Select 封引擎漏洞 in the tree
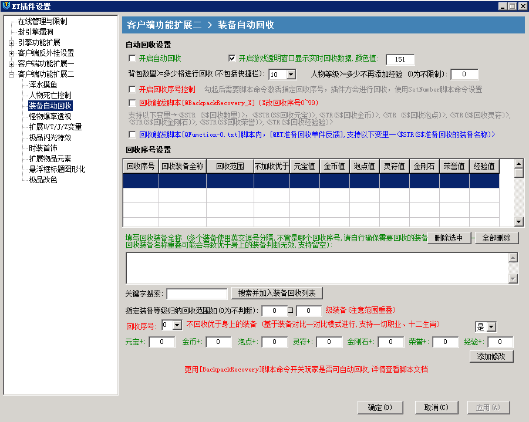This screenshot has height=422, width=529. (x=35, y=32)
